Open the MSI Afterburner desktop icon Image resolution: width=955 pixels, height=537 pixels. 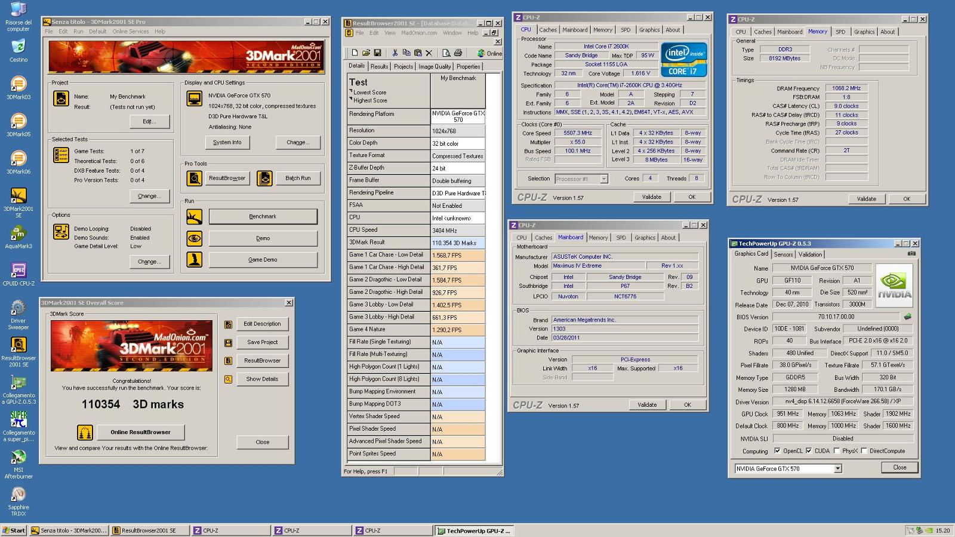(19, 464)
